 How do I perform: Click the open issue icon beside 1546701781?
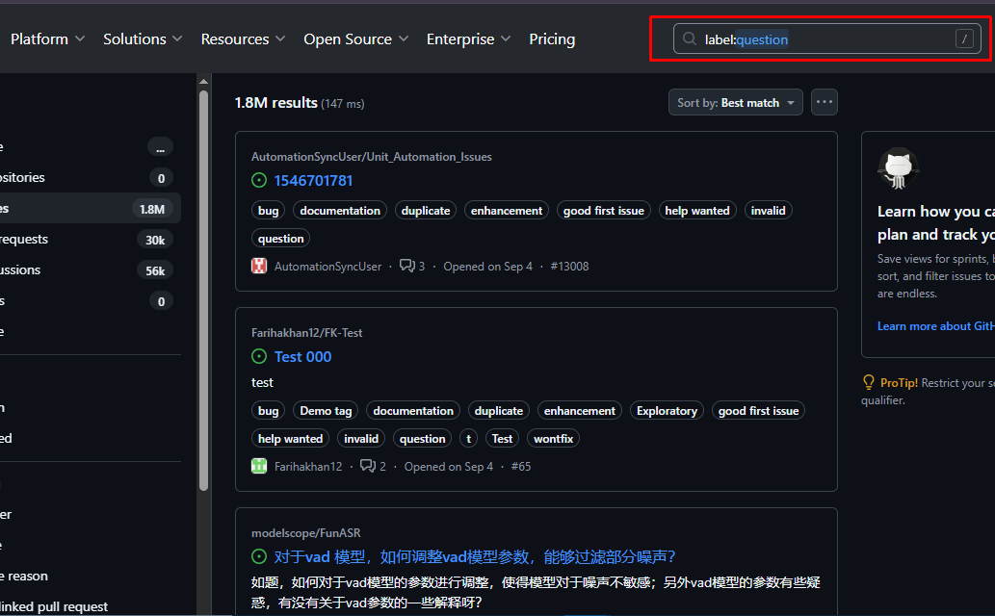click(259, 180)
